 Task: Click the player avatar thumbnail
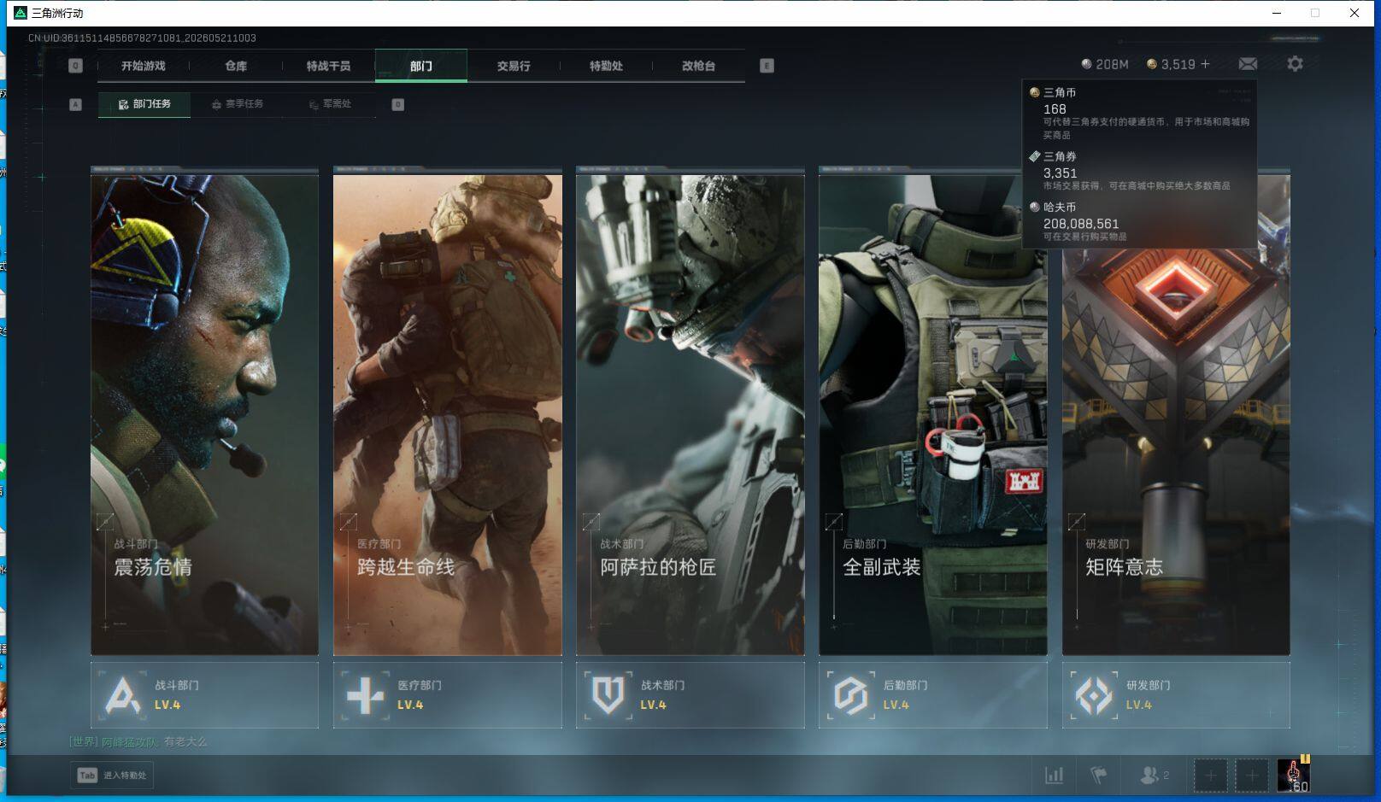point(1293,775)
